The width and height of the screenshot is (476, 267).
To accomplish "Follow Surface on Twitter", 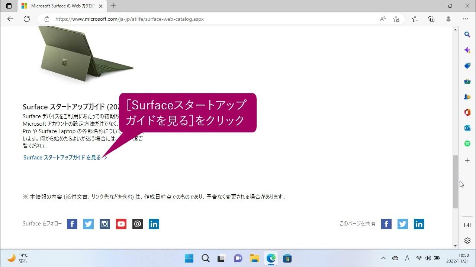I will pyautogui.click(x=89, y=224).
